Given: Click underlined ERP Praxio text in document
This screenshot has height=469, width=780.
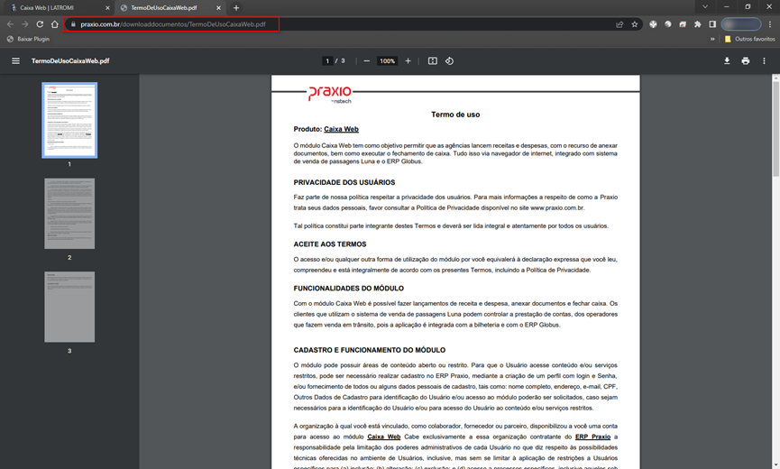Looking at the screenshot, I should [592, 437].
